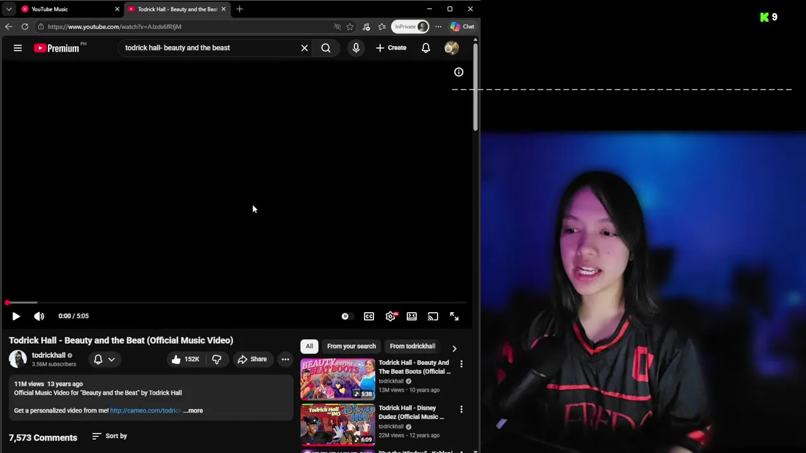The height and width of the screenshot is (453, 806).
Task: Open browser media music control icon
Action: [x=366, y=26]
